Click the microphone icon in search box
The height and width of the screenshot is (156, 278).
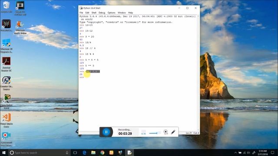pos(67,153)
